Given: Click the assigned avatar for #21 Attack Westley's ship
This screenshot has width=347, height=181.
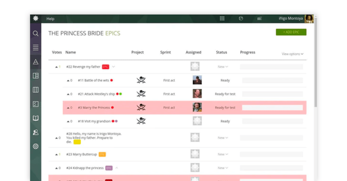Looking at the screenshot, I should click(x=197, y=94).
